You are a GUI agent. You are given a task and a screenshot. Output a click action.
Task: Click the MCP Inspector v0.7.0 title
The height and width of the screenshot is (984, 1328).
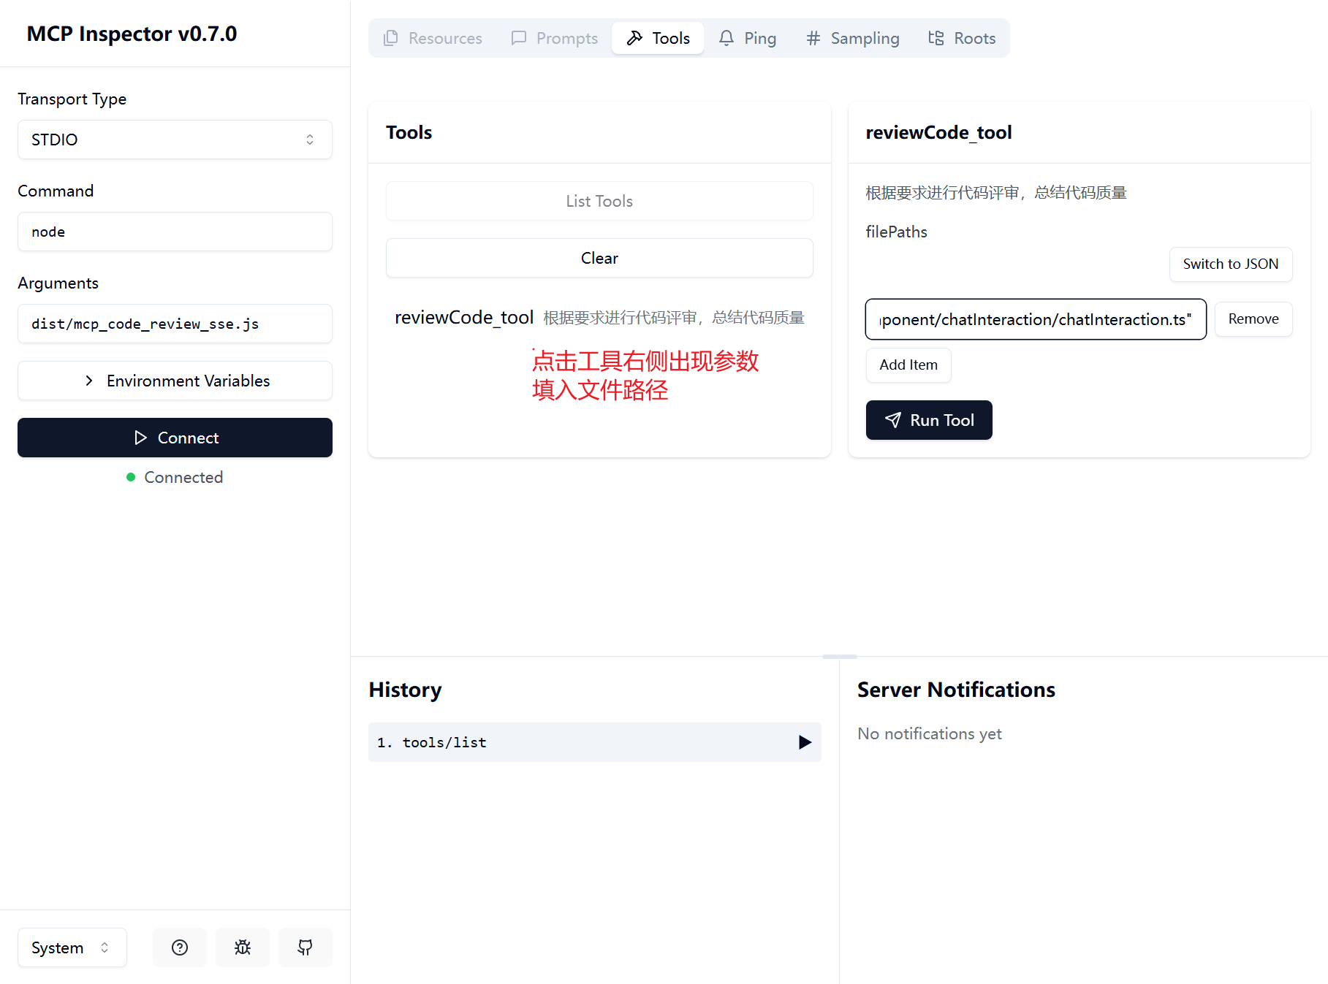(132, 34)
